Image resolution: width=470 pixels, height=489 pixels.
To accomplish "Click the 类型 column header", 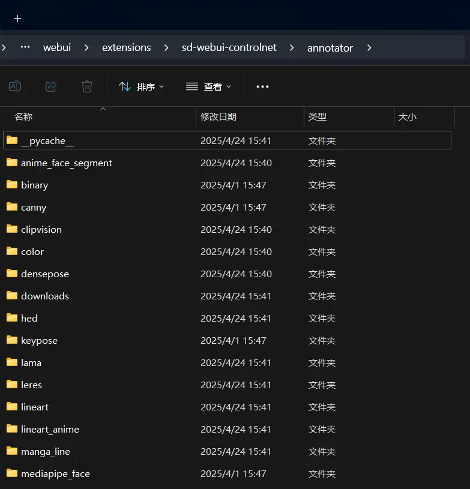I will [x=318, y=117].
